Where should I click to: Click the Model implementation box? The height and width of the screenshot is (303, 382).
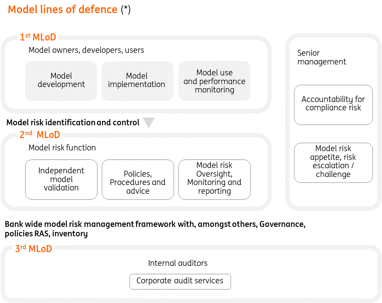[136, 80]
